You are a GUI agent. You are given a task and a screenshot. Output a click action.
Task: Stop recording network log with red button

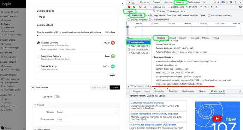tap(129, 7)
